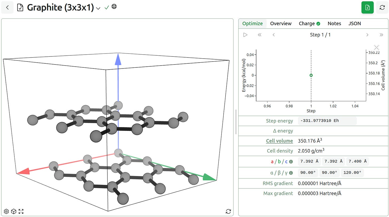Jump to the last optimization step
The height and width of the screenshot is (217, 389).
point(382,35)
